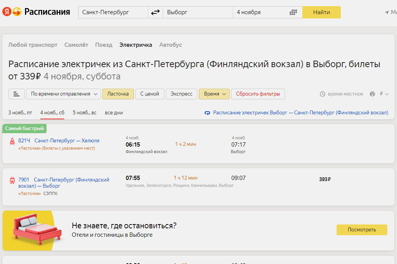Click the geolocation arrow icon
Image resolution: width=397 pixels, height=264 pixels.
[x=387, y=12]
